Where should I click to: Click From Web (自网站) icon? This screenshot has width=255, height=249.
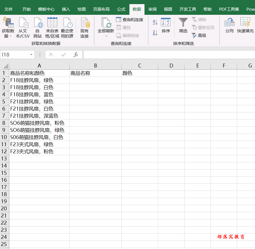pyautogui.click(x=38, y=22)
